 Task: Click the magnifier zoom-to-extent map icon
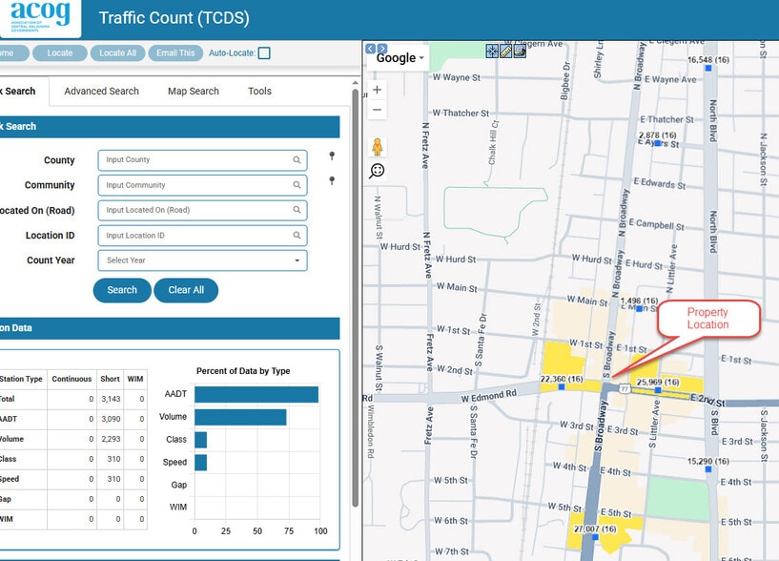click(x=378, y=171)
